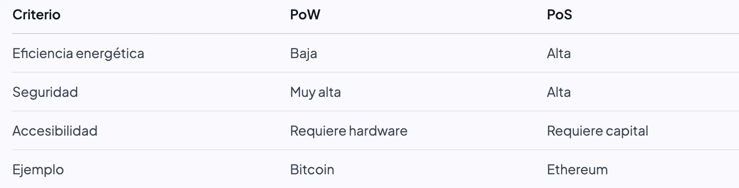This screenshot has height=188, width=739.
Task: Select the Ejemplo row label
Action: (38, 170)
